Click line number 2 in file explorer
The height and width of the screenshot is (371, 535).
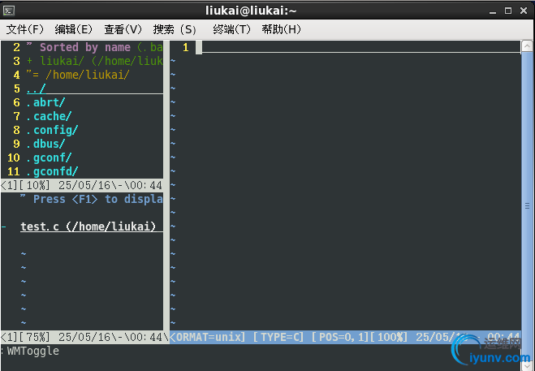pyautogui.click(x=16, y=47)
